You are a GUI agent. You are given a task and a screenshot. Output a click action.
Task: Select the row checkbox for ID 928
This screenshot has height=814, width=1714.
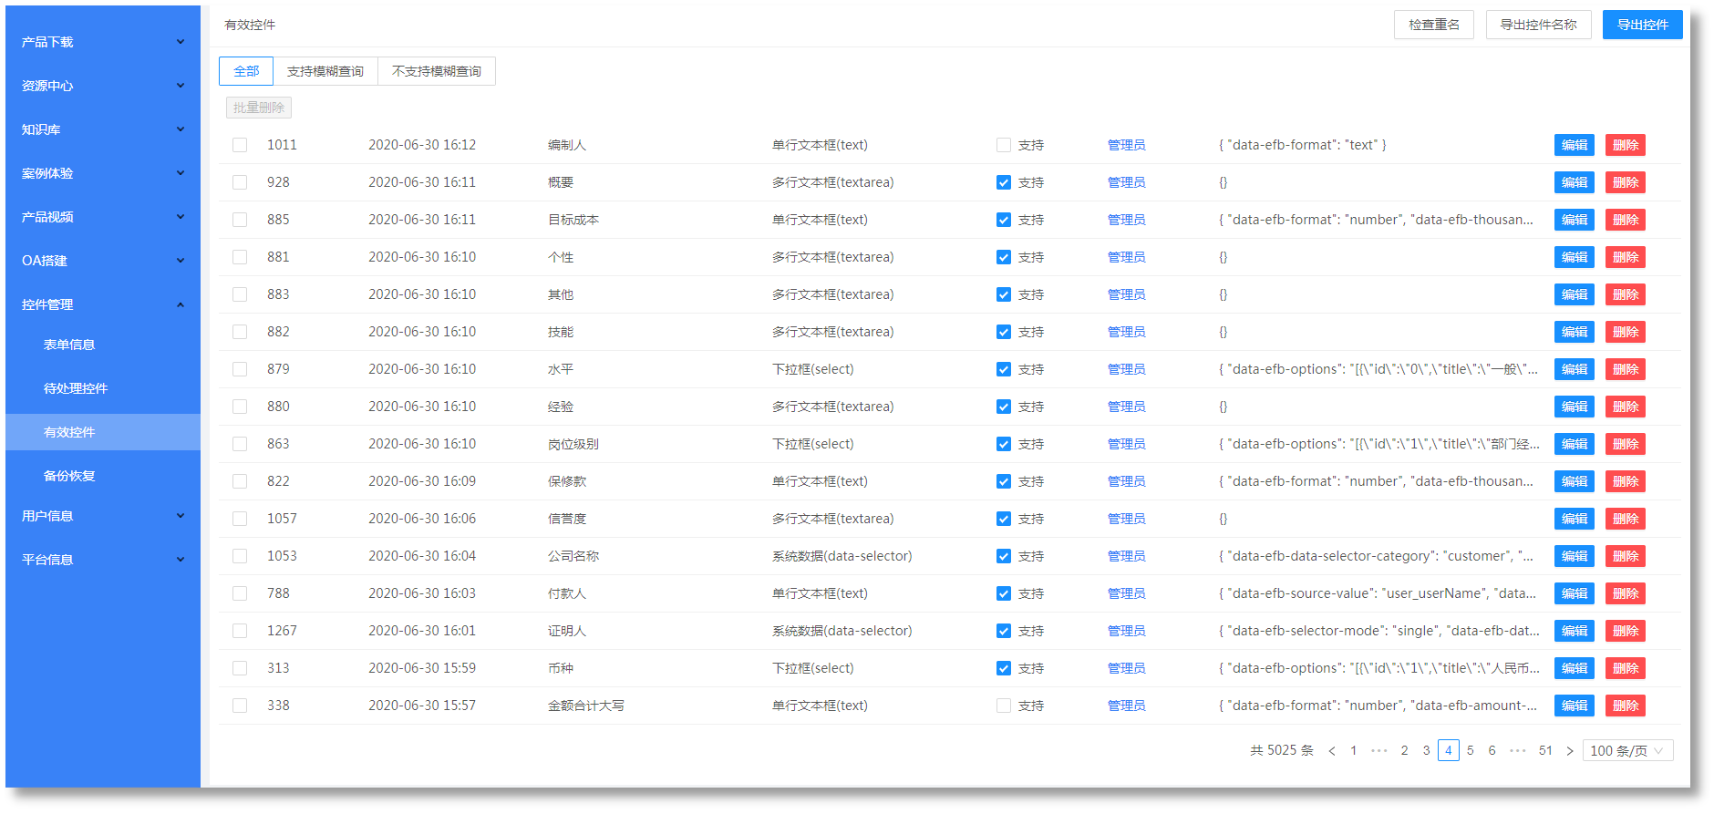[x=240, y=182]
